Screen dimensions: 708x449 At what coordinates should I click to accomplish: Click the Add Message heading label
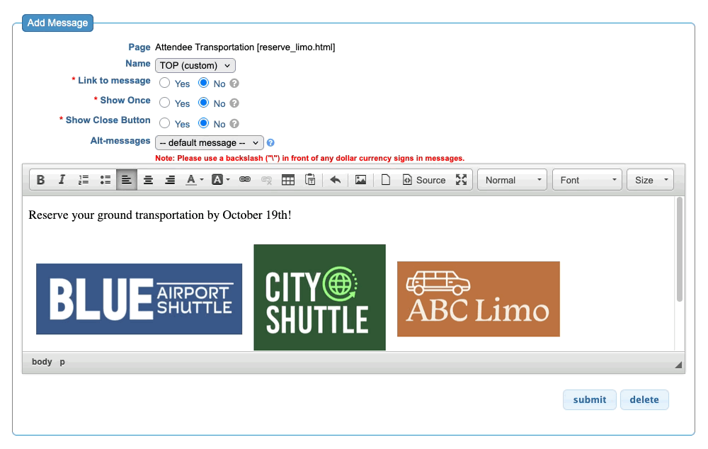point(58,23)
